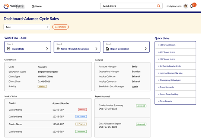This screenshot has width=201, height=140.
Task: Click into the Switch Client search field
Action: tap(131, 6)
